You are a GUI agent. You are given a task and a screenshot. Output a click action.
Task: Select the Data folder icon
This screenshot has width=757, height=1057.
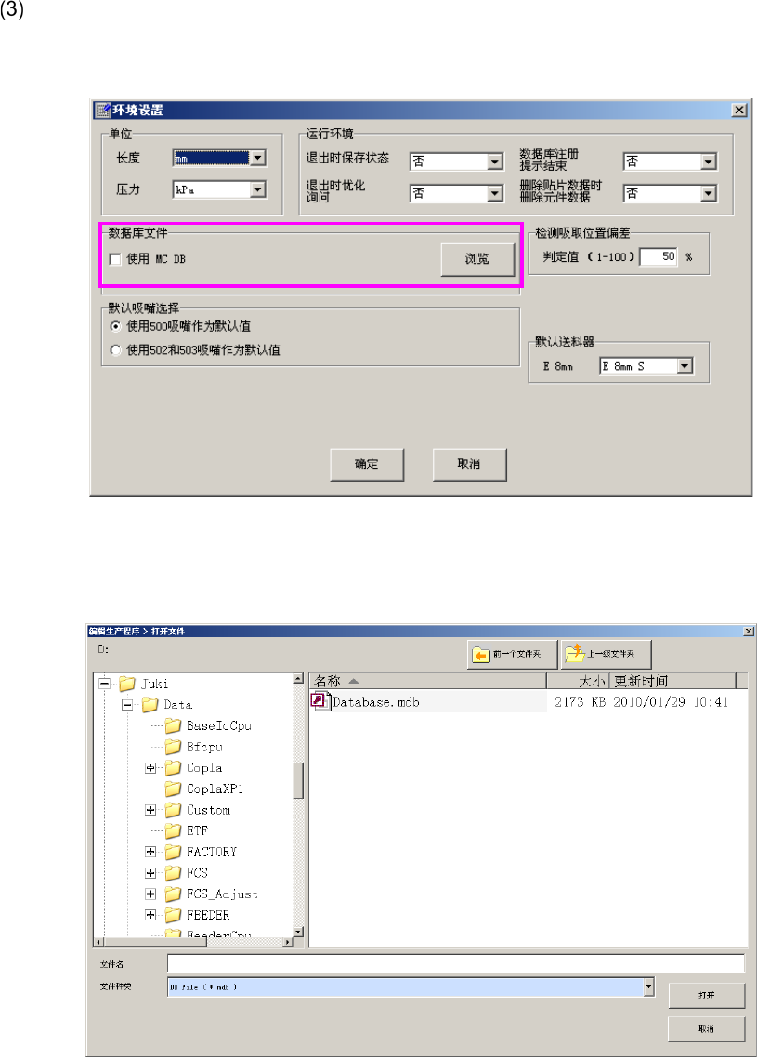pos(150,704)
